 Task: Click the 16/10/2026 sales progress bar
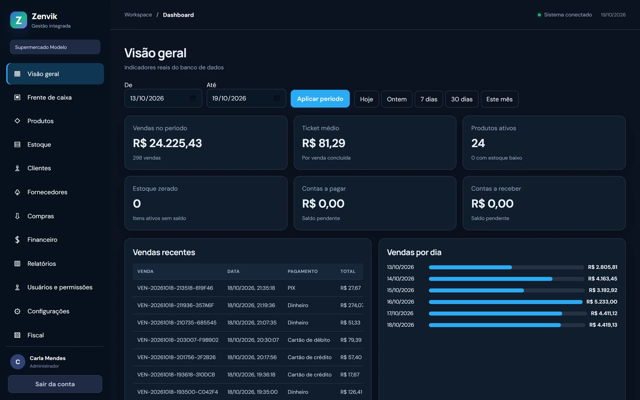click(x=506, y=302)
